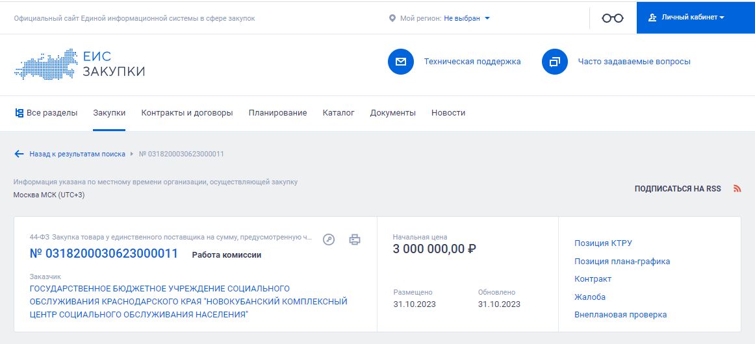The width and height of the screenshot is (755, 344).
Task: Open the customer organization name link
Action: tap(188, 302)
